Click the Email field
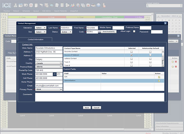Viewport: 184px width, 134px height. [49, 86]
